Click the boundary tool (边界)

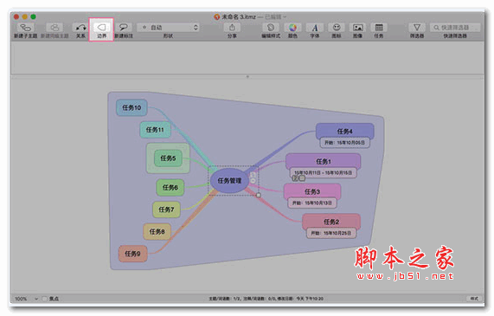tap(101, 28)
